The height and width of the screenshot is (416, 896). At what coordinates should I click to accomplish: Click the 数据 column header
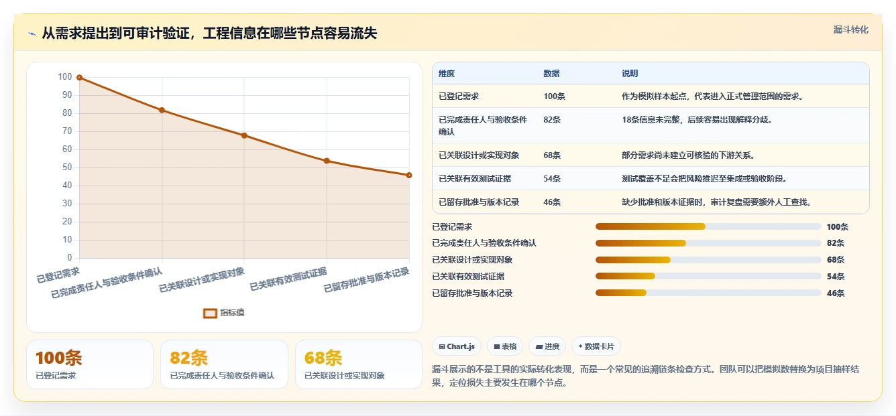tap(551, 74)
